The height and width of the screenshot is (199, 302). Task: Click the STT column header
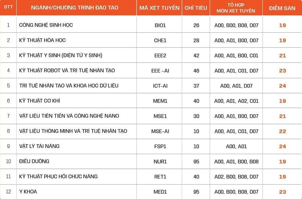(8, 8)
